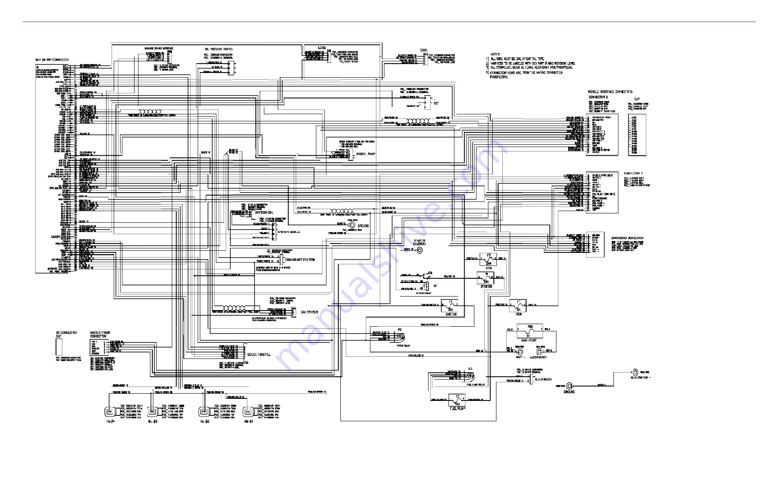Image resolution: width=779 pixels, height=504 pixels.
Task: Click the lower right GROUND ring terminal
Action: (569, 386)
